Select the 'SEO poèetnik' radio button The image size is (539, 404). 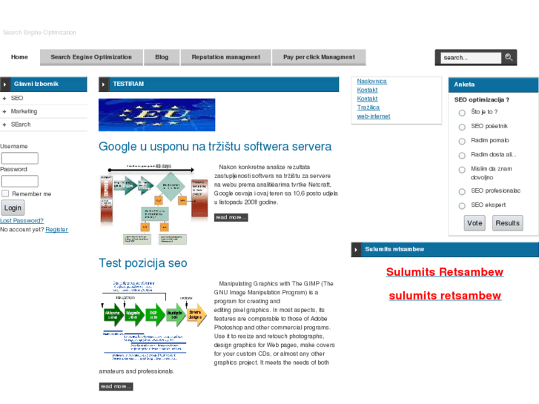[x=462, y=127]
